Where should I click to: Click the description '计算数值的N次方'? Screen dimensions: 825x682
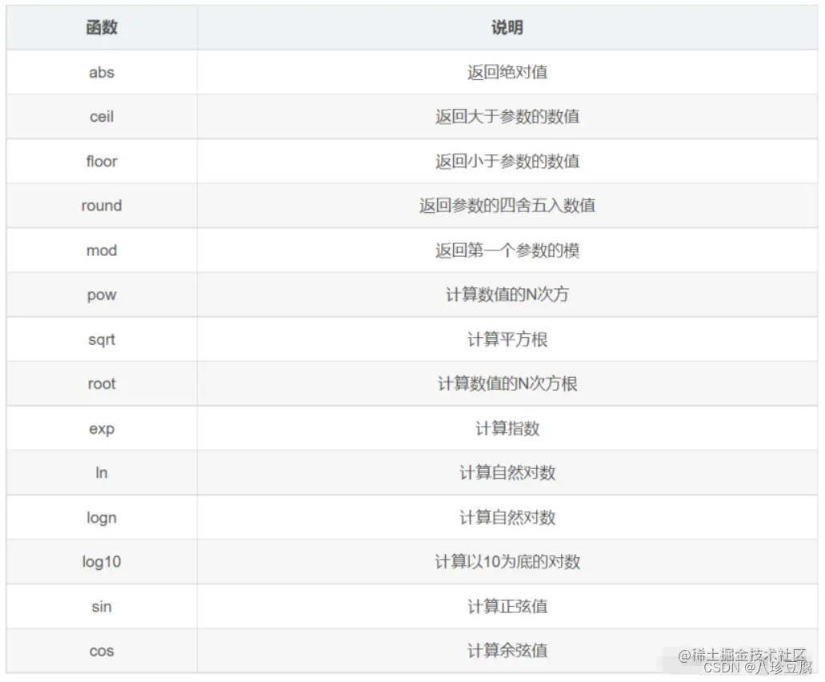pos(507,295)
